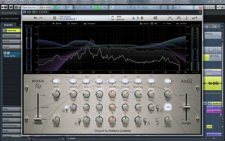Toggle plugin power button in header

pyautogui.click(x=25, y=12)
